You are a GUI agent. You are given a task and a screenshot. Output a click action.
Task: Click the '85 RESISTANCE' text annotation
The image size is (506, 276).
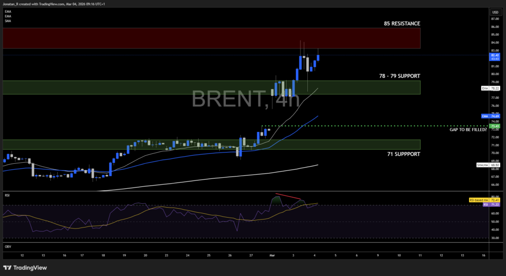(402, 24)
